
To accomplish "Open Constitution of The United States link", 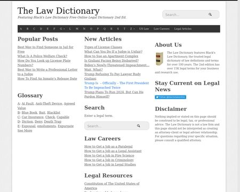I will [x=112, y=186].
